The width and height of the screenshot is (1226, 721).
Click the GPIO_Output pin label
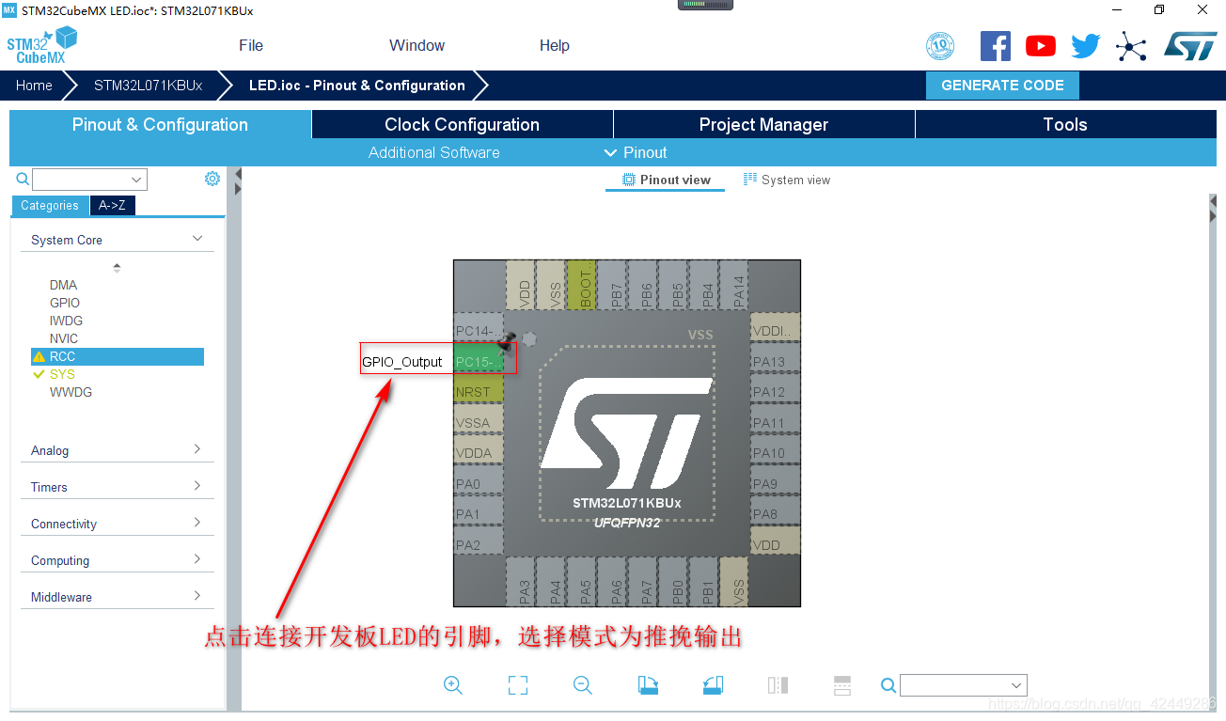click(402, 362)
